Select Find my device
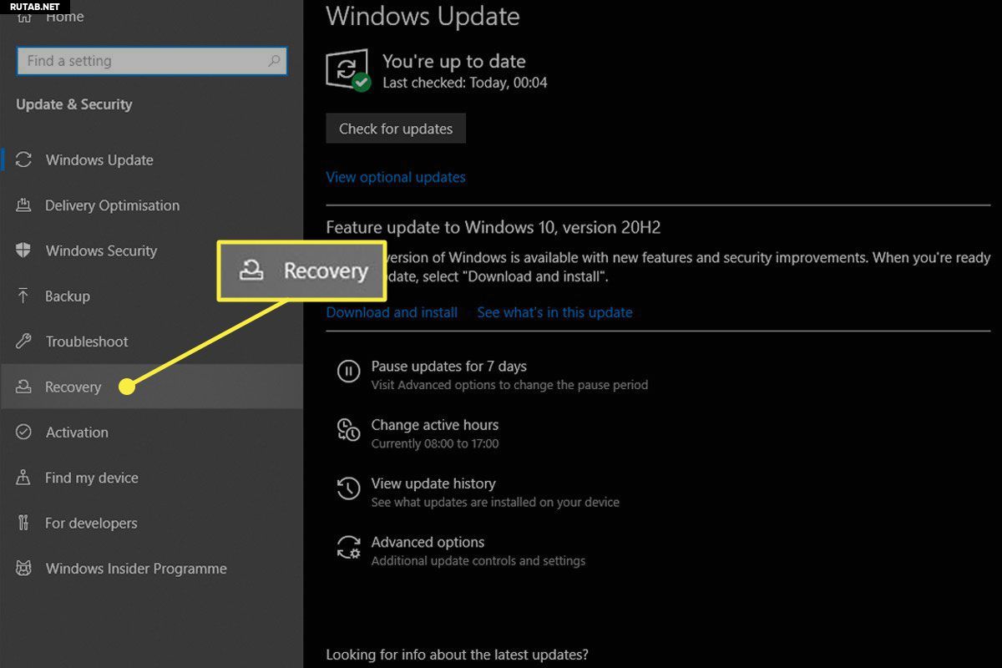 point(151,478)
